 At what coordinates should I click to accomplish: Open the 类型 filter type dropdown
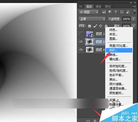(x=89, y=12)
